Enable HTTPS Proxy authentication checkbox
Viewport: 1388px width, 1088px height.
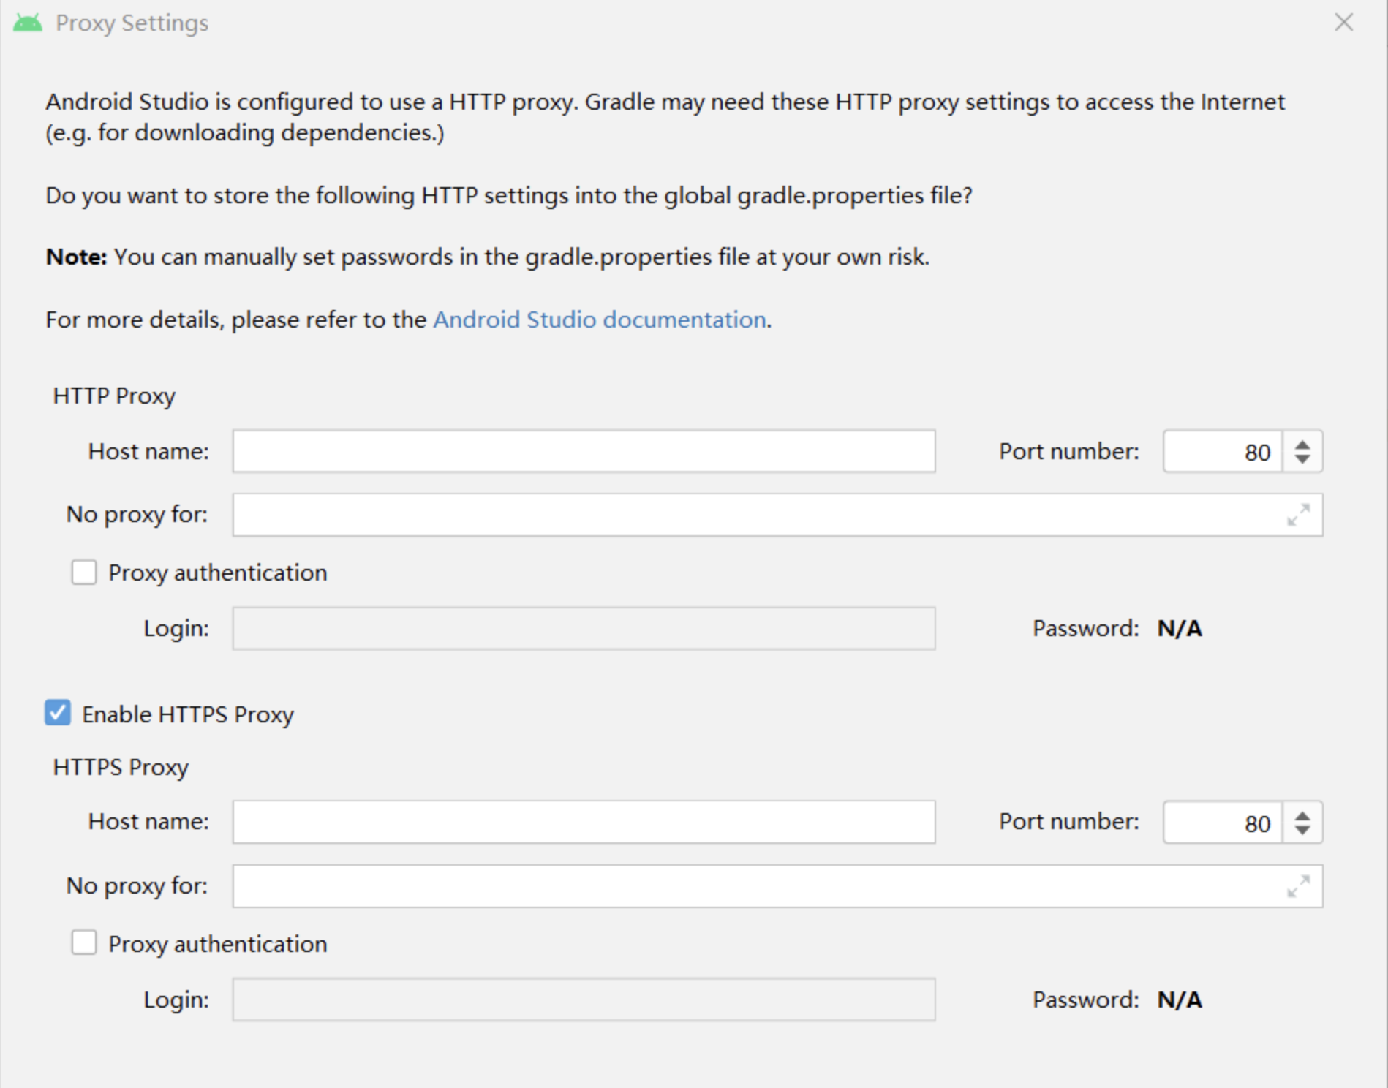pos(84,943)
